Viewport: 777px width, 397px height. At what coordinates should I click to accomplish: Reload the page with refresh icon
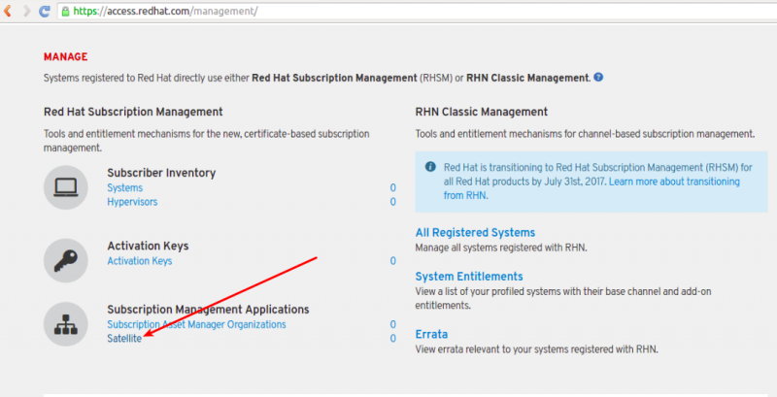pyautogui.click(x=45, y=11)
